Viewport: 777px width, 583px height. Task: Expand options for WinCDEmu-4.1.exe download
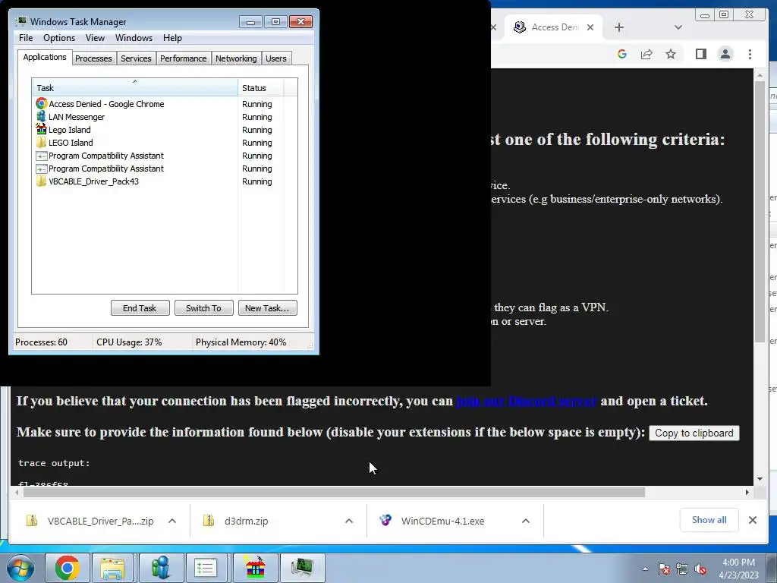coord(526,521)
